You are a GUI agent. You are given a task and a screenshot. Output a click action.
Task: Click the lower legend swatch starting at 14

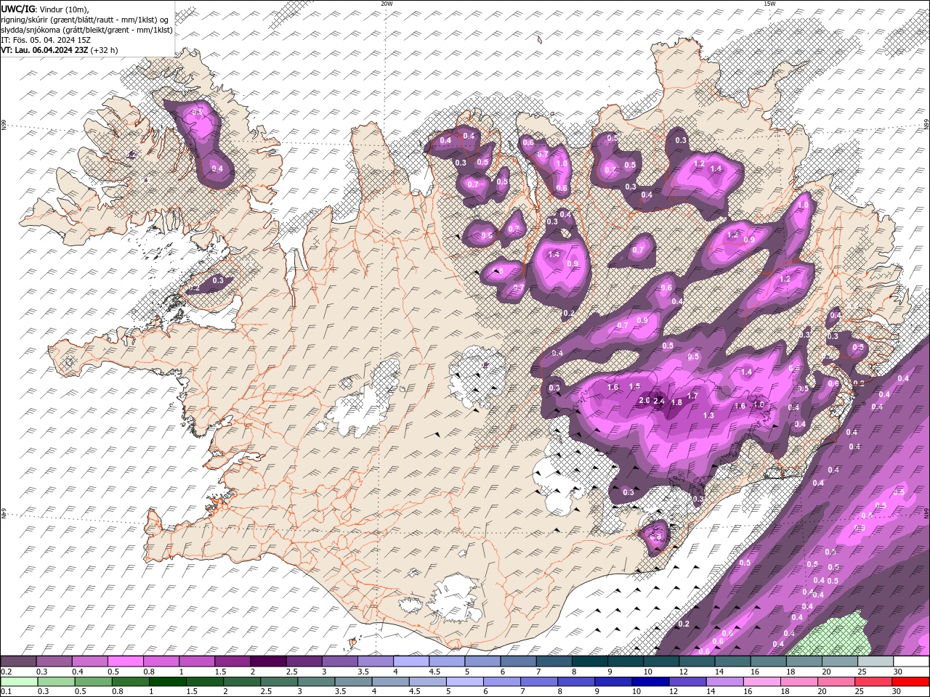pyautogui.click(x=724, y=682)
